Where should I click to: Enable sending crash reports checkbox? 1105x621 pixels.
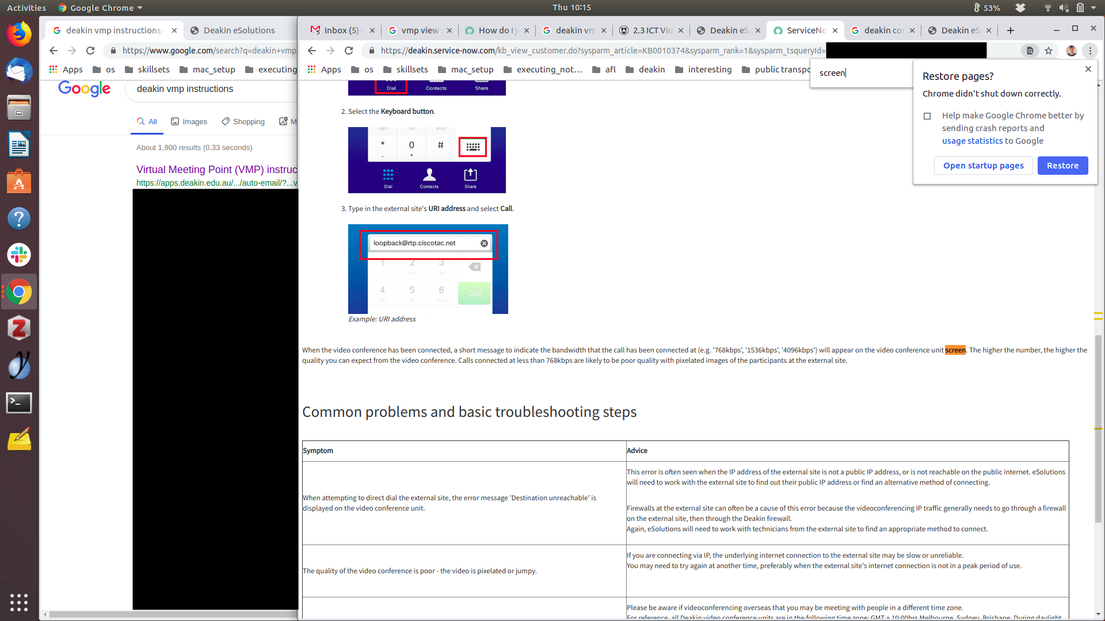927,116
